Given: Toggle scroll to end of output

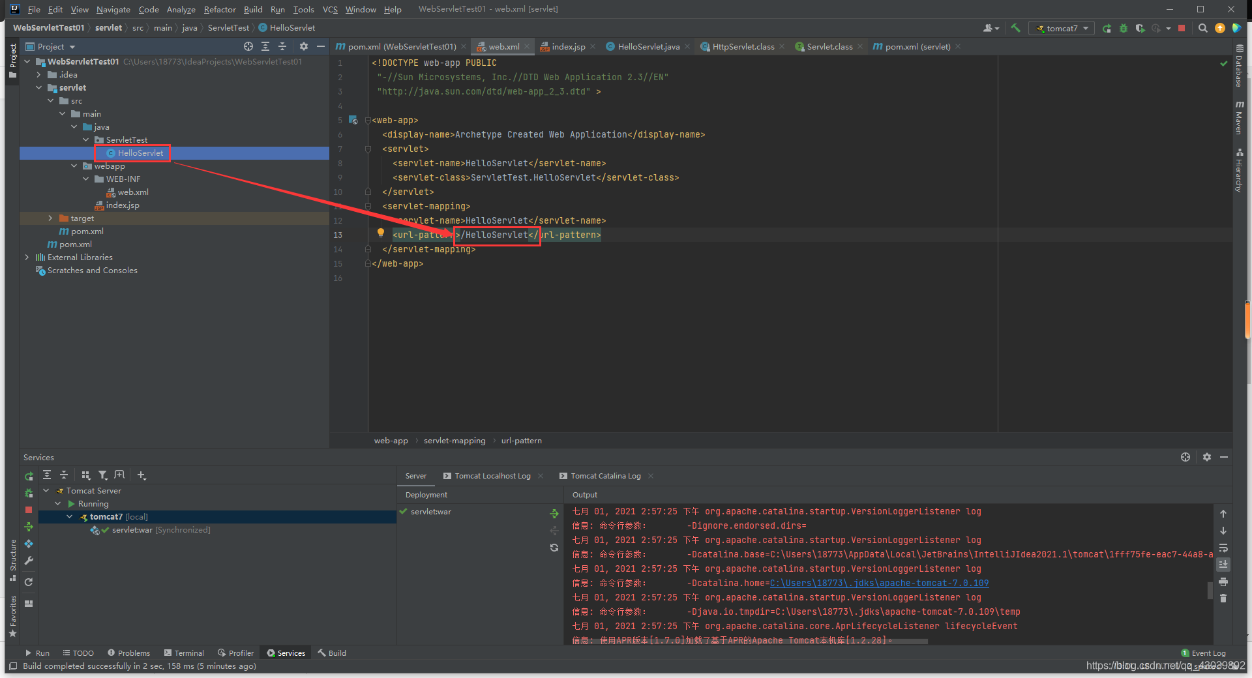Looking at the screenshot, I should 1223,564.
